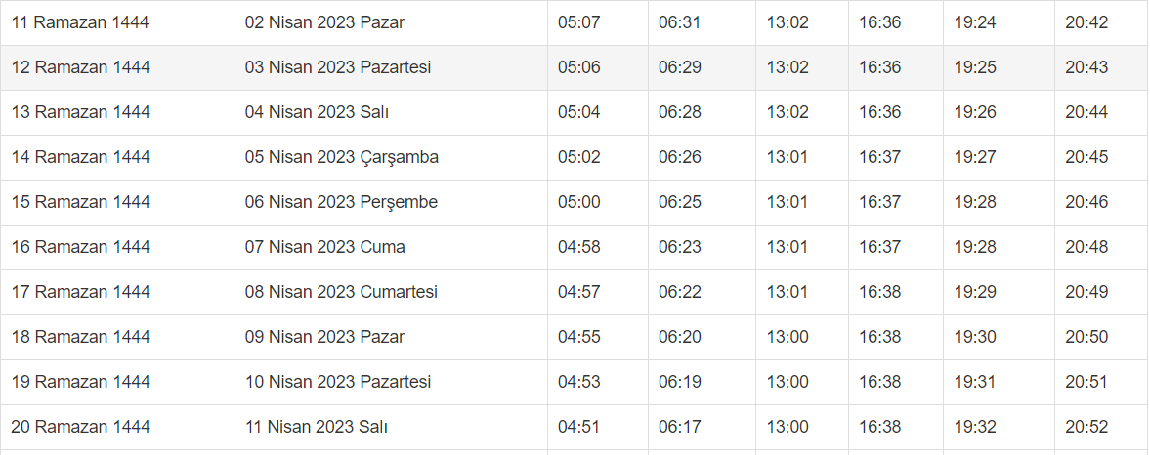
Task: Click the 19:26 time in Salı row
Action: click(x=975, y=112)
